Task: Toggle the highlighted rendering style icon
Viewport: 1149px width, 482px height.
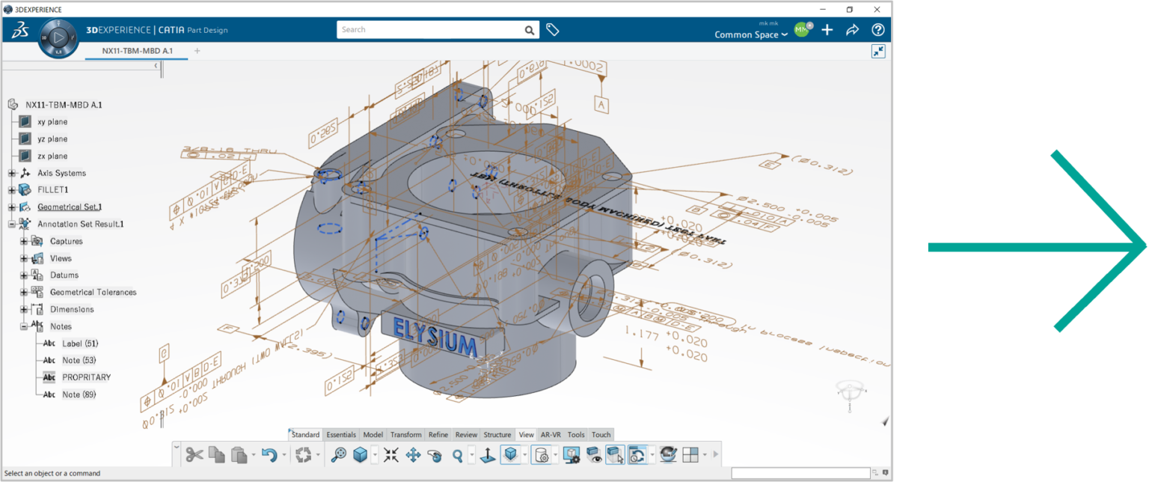Action: click(x=637, y=454)
